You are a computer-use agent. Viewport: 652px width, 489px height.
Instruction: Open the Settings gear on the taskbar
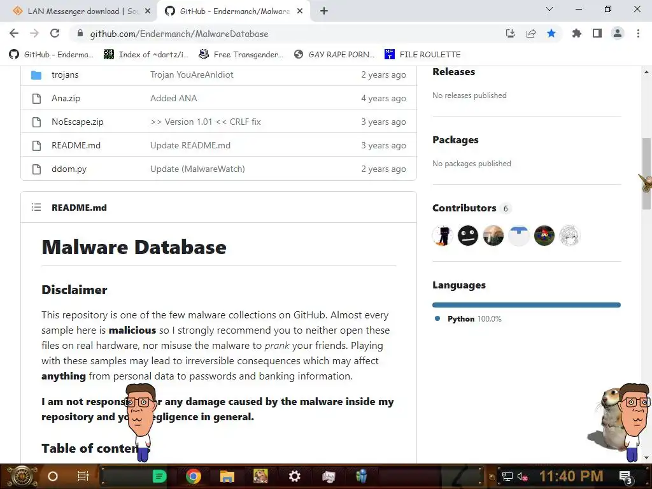(x=294, y=476)
